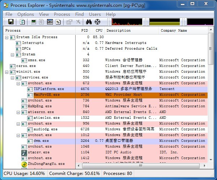Viewport: 217px width, 180px height.
Task: Click the Refresh Now toolbar icon
Action: click(x=22, y=22)
